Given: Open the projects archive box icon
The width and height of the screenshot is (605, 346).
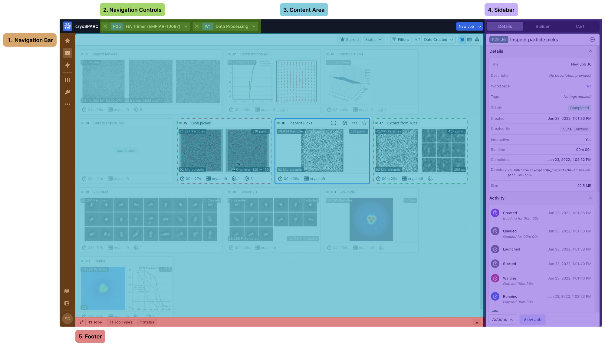Looking at the screenshot, I should point(67,53).
